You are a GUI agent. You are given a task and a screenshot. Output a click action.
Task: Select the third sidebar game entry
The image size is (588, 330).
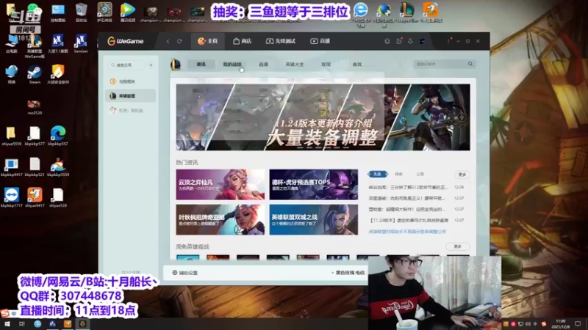131,111
